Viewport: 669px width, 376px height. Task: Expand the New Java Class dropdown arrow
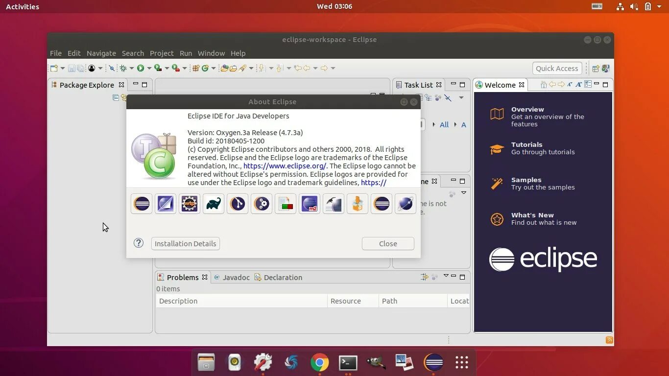pyautogui.click(x=213, y=68)
